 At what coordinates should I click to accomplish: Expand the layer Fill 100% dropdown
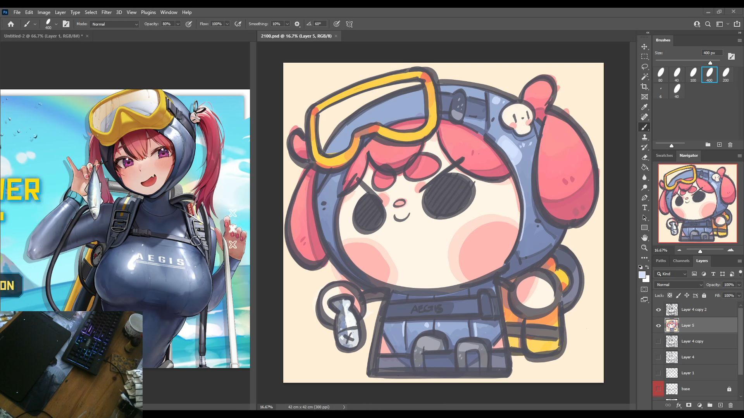(x=739, y=295)
